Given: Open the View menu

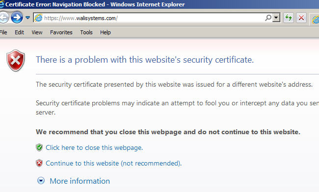Looking at the screenshot, I should [x=37, y=32].
